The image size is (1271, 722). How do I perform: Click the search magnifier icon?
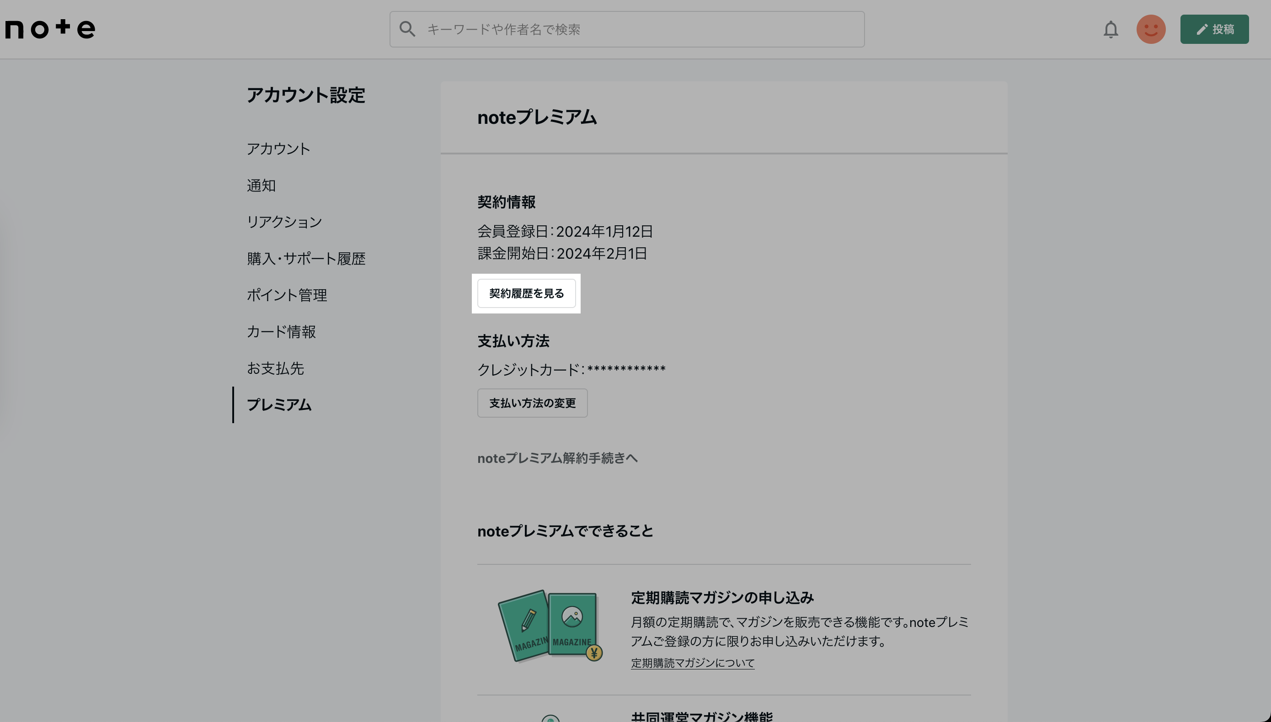coord(407,29)
